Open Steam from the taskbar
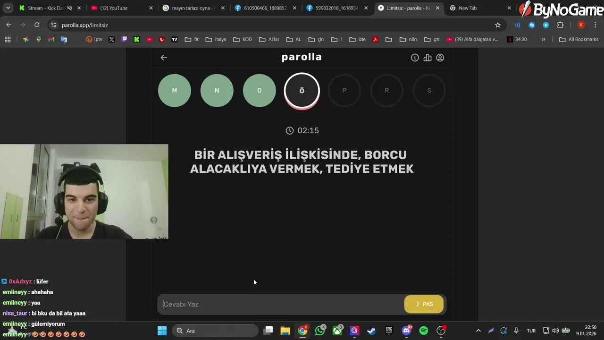This screenshot has height=340, width=604. point(371,331)
